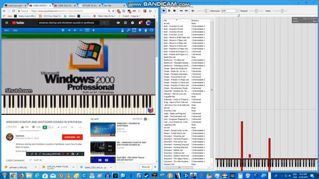Open the Mix - Windows Startup and Shutdown thumbnail
The width and height of the screenshot is (319, 179).
[x=103, y=148]
